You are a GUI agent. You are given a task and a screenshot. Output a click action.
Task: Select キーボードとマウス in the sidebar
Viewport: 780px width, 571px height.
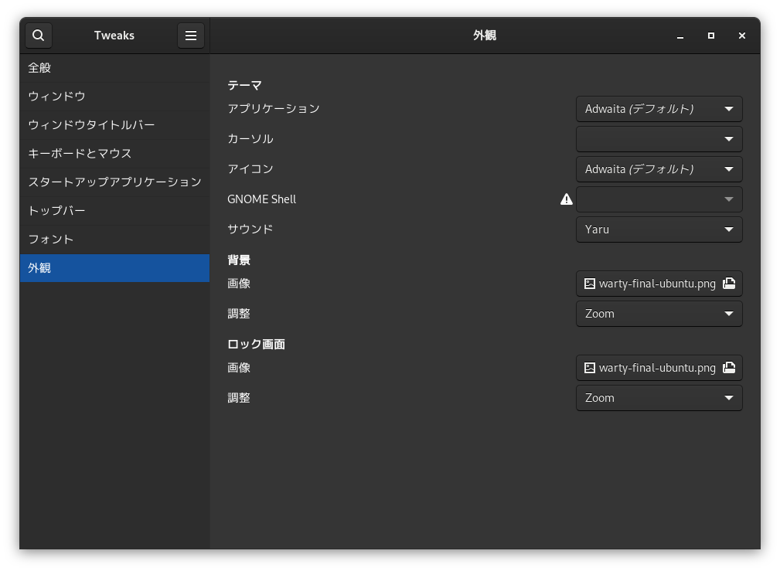click(x=114, y=154)
